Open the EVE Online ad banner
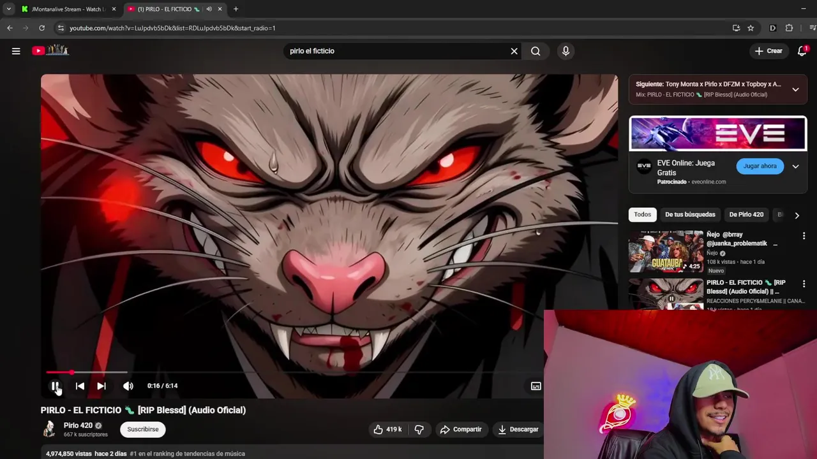The height and width of the screenshot is (459, 817). pos(718,133)
